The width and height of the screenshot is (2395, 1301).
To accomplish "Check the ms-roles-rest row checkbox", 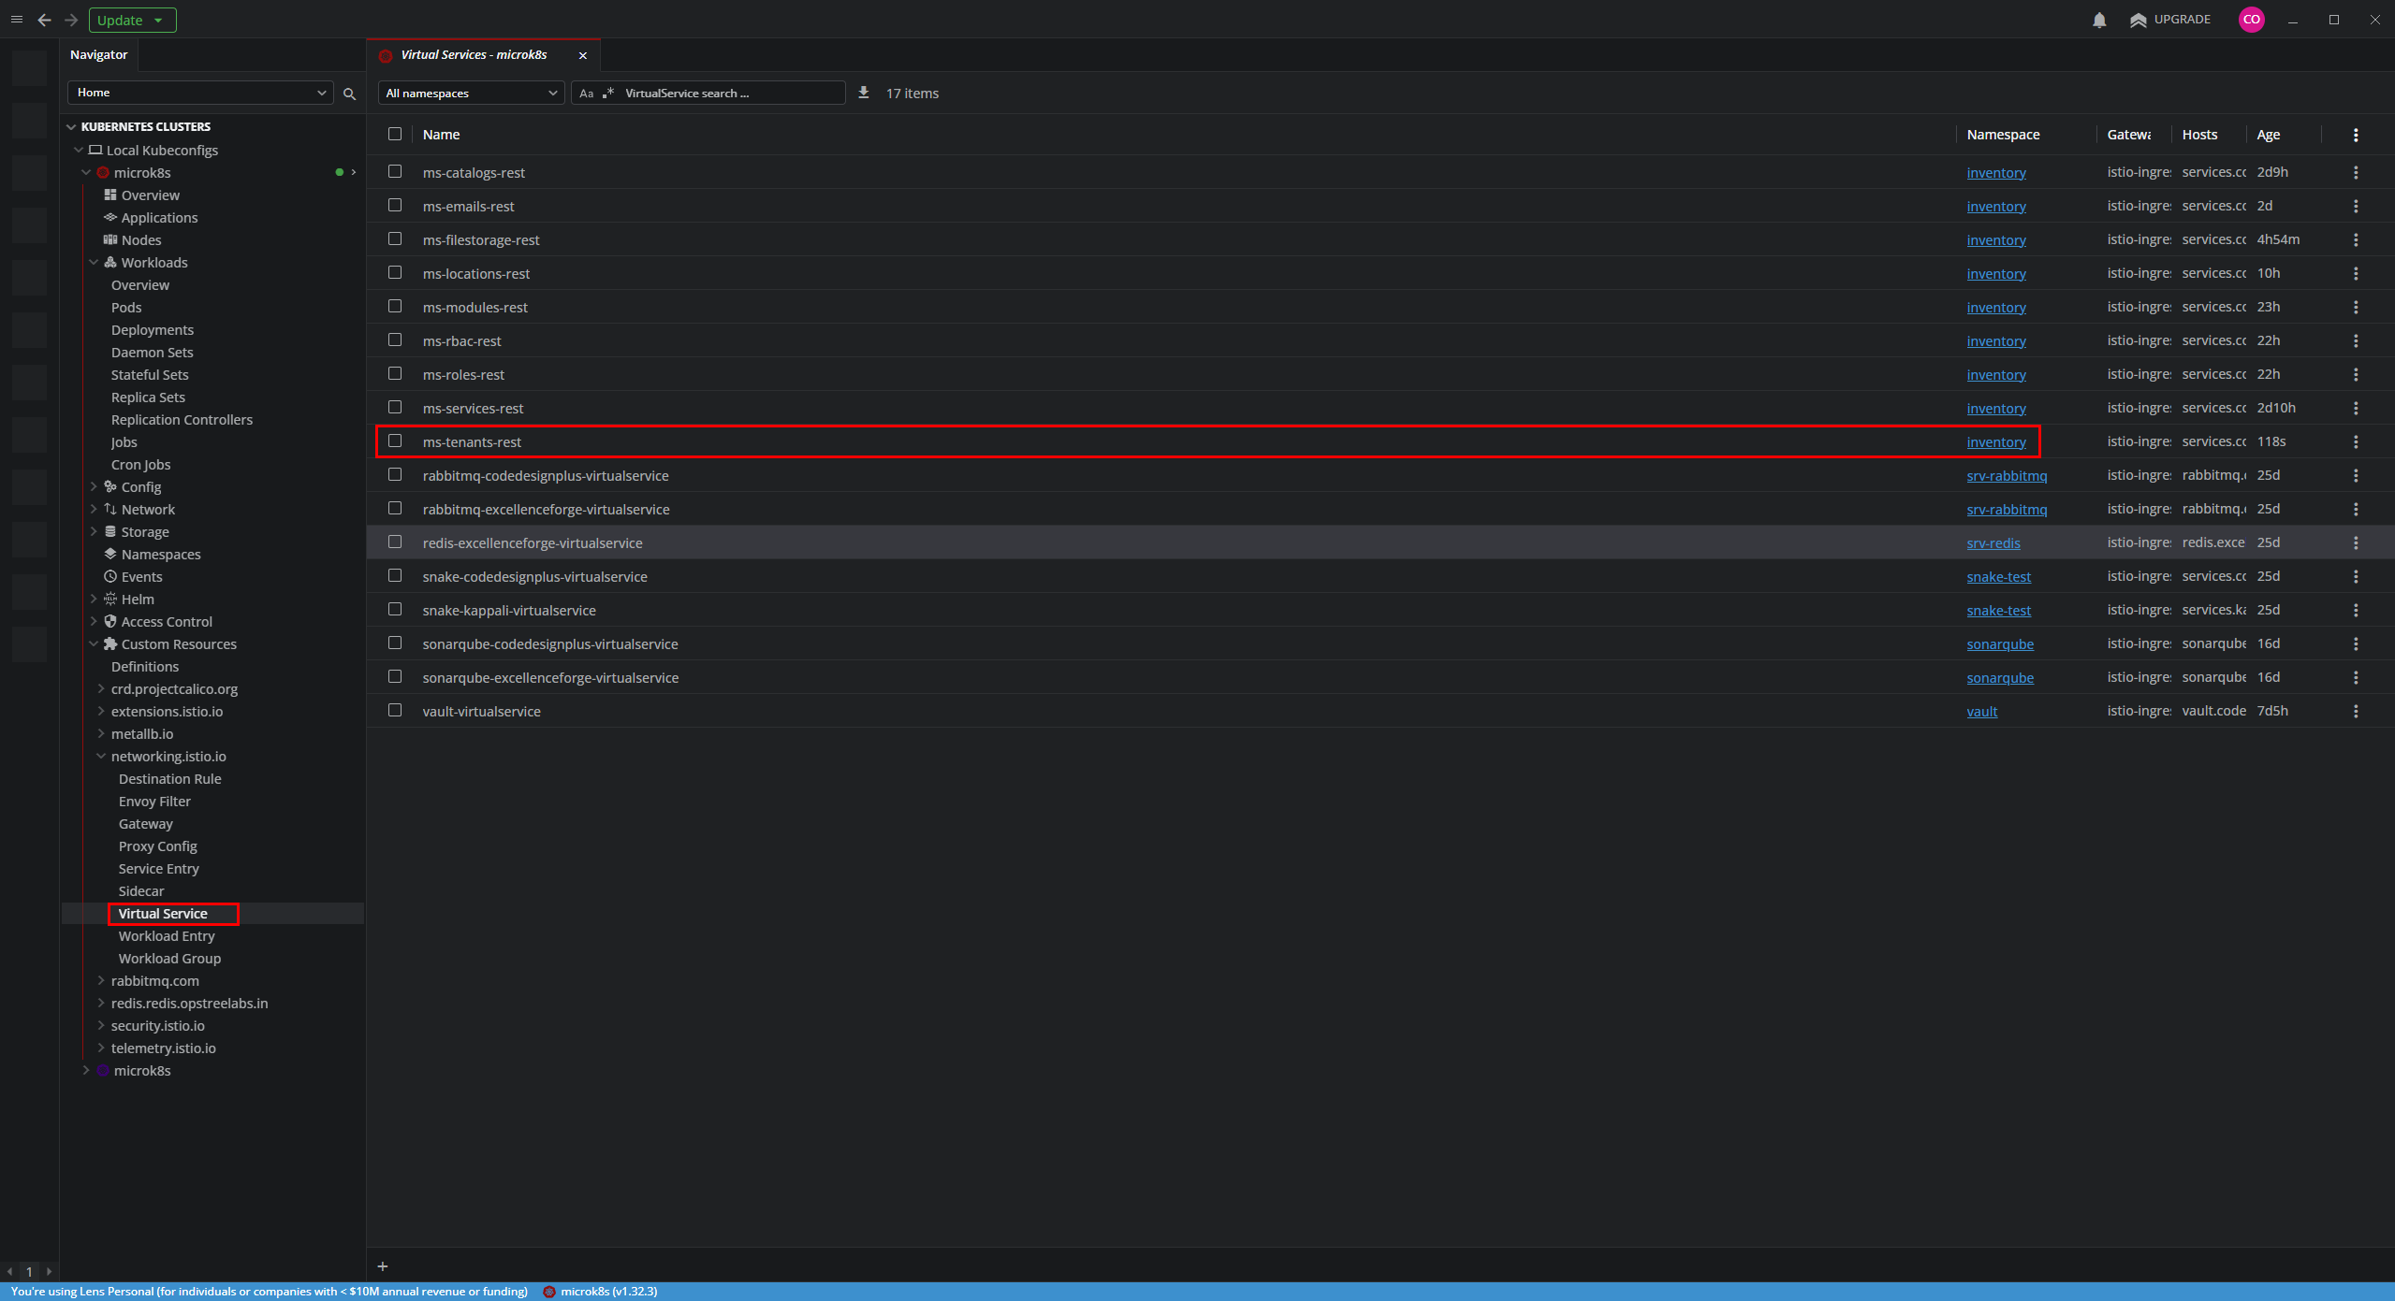I will tap(395, 373).
